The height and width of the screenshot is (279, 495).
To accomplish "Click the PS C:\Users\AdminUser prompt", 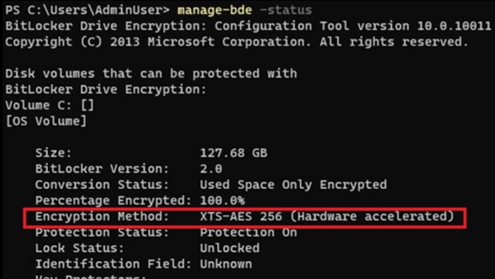I will click(x=88, y=10).
